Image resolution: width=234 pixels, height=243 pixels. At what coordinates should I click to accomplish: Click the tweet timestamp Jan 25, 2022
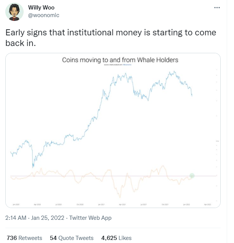[47, 218]
